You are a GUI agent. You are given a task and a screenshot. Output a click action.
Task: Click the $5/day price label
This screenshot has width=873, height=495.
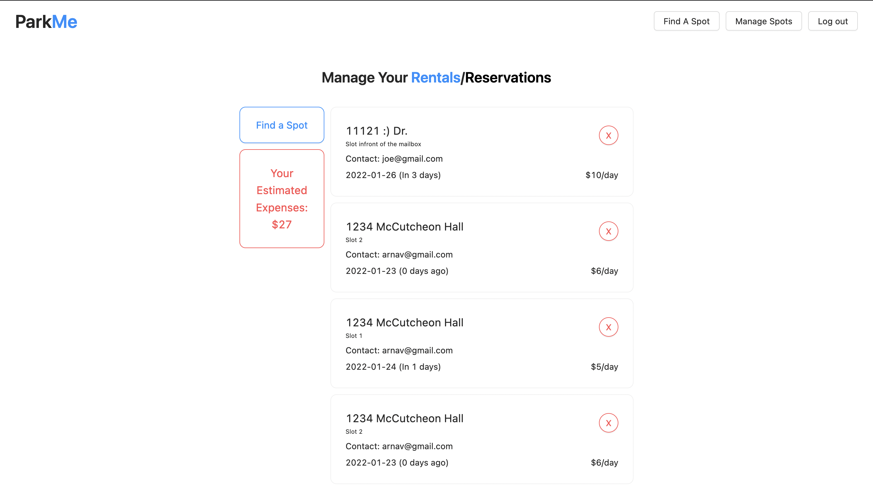pyautogui.click(x=604, y=367)
